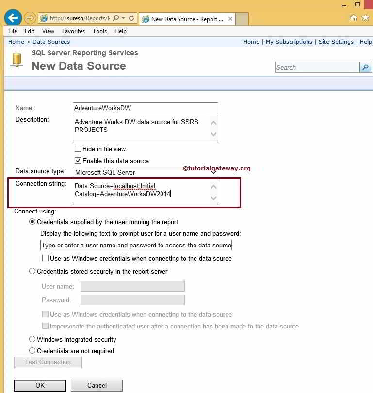Open Site Settings link
The height and width of the screenshot is (393, 373).
[x=336, y=42]
